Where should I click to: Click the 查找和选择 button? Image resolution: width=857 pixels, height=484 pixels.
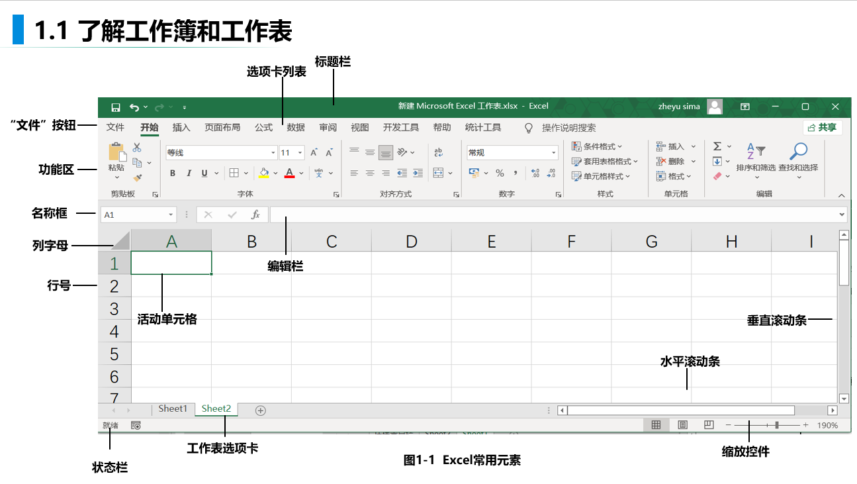pyautogui.click(x=798, y=161)
